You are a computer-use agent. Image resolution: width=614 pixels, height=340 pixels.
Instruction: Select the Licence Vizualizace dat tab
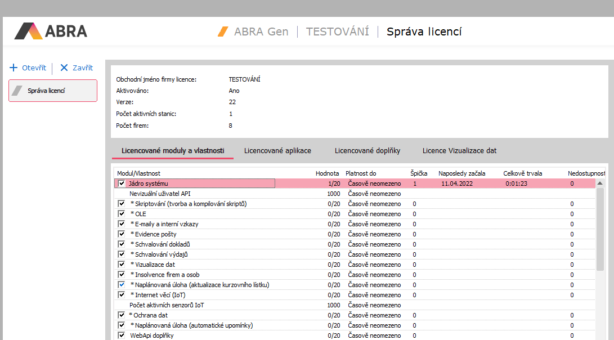459,151
